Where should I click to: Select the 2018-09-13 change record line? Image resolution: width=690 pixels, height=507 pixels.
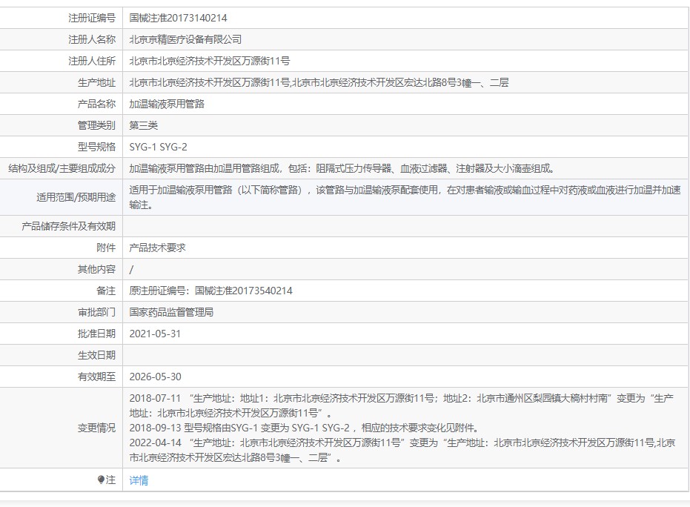click(304, 428)
